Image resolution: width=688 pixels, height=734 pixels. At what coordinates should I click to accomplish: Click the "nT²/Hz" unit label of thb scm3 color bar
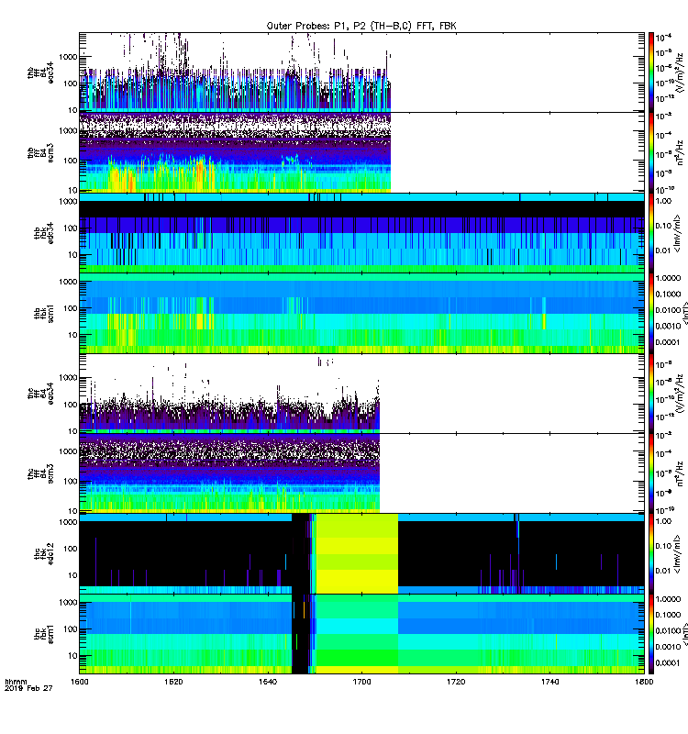[x=681, y=152]
